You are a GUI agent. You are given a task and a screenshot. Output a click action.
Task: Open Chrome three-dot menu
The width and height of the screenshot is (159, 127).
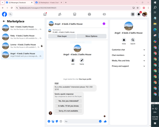click(148, 8)
